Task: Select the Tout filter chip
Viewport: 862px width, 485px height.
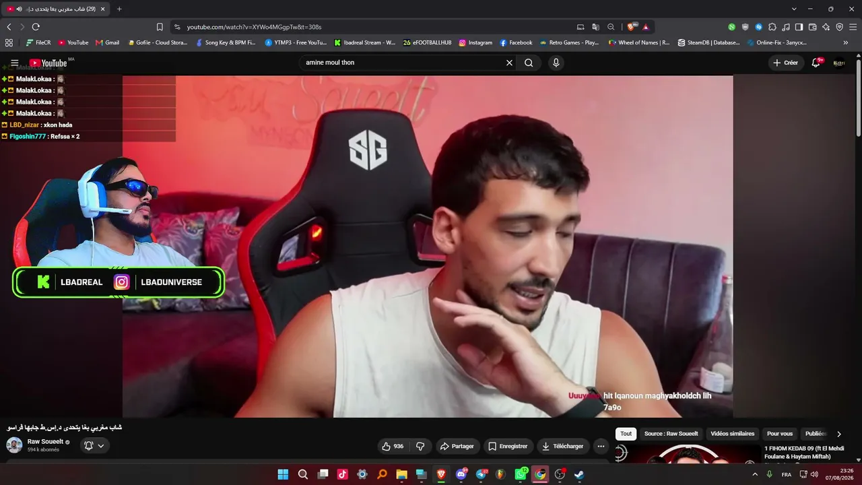Action: (626, 434)
